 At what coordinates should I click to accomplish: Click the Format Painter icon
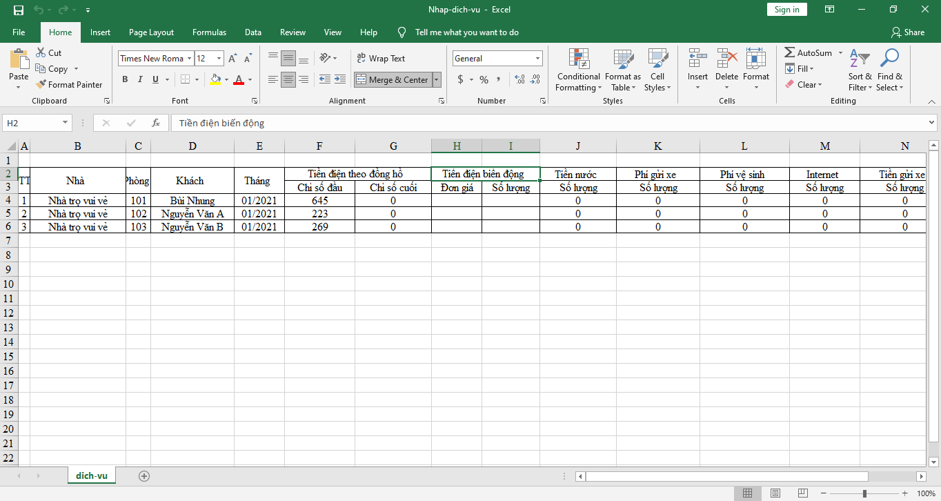41,85
